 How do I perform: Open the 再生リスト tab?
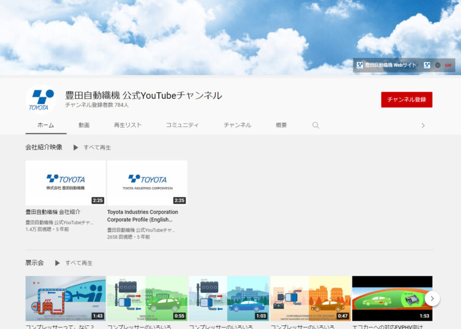point(128,125)
